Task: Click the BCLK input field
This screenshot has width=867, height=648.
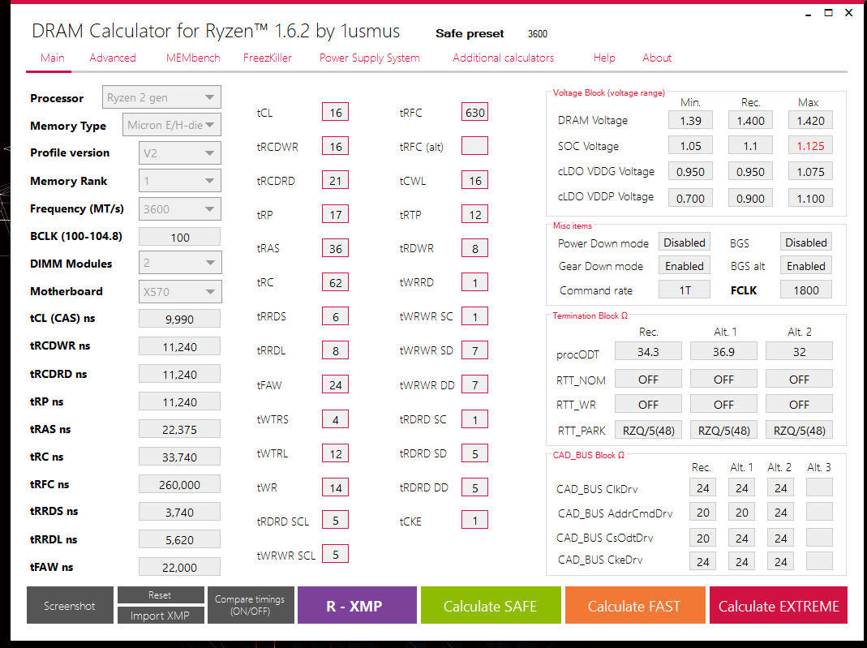Action: [x=180, y=237]
